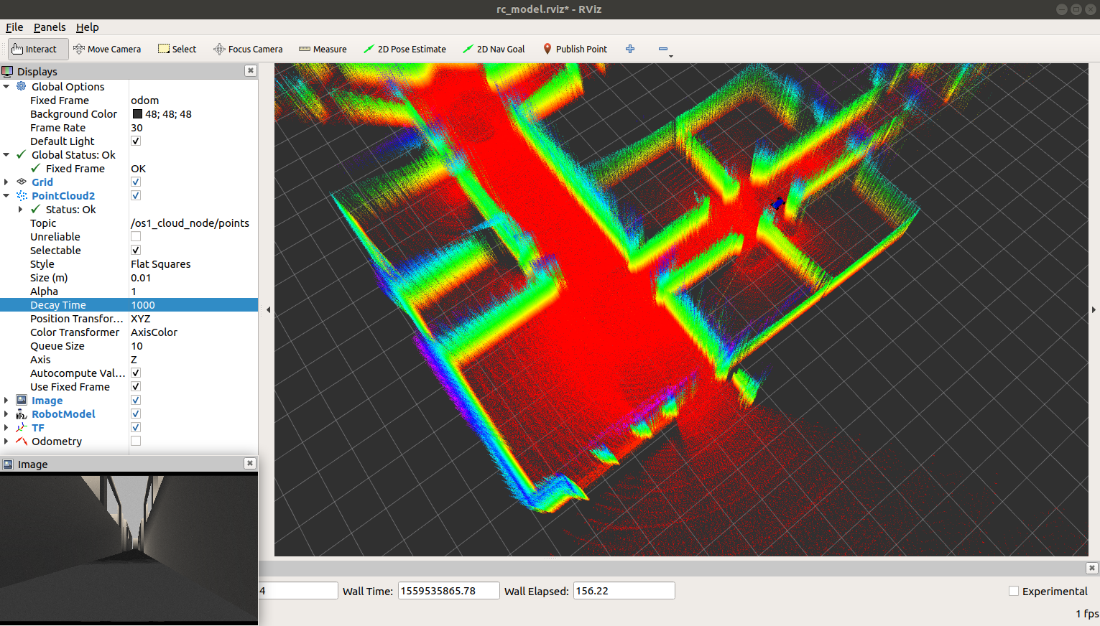Expand the Grid display node
The height and width of the screenshot is (626, 1100).
coord(6,182)
